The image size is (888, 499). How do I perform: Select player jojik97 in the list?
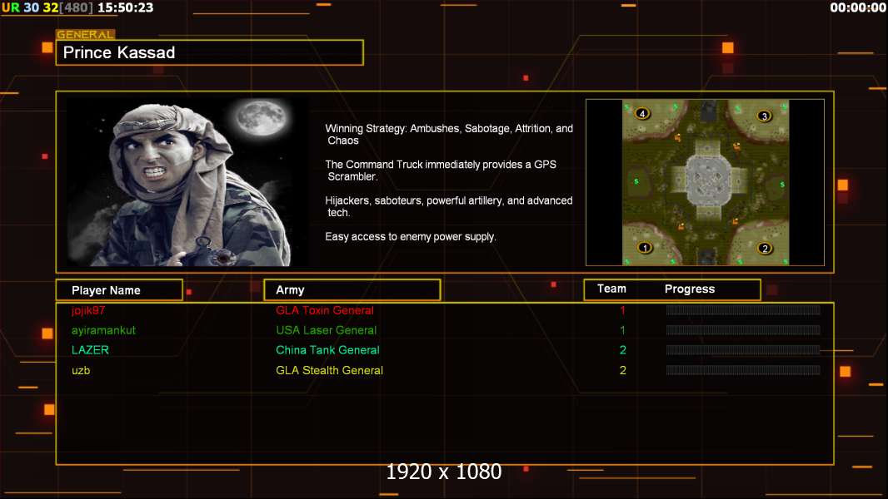coord(88,310)
